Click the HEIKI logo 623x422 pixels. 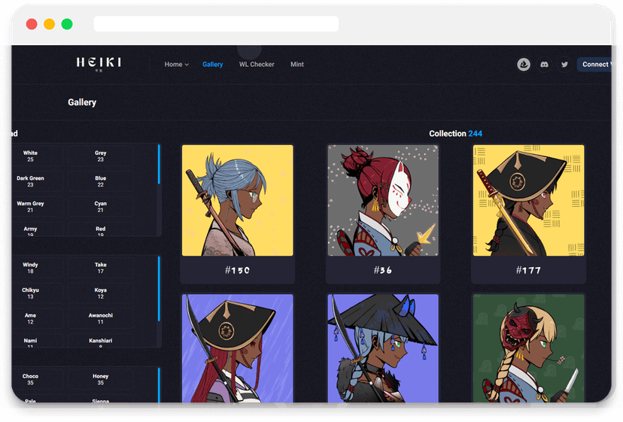coord(99,63)
